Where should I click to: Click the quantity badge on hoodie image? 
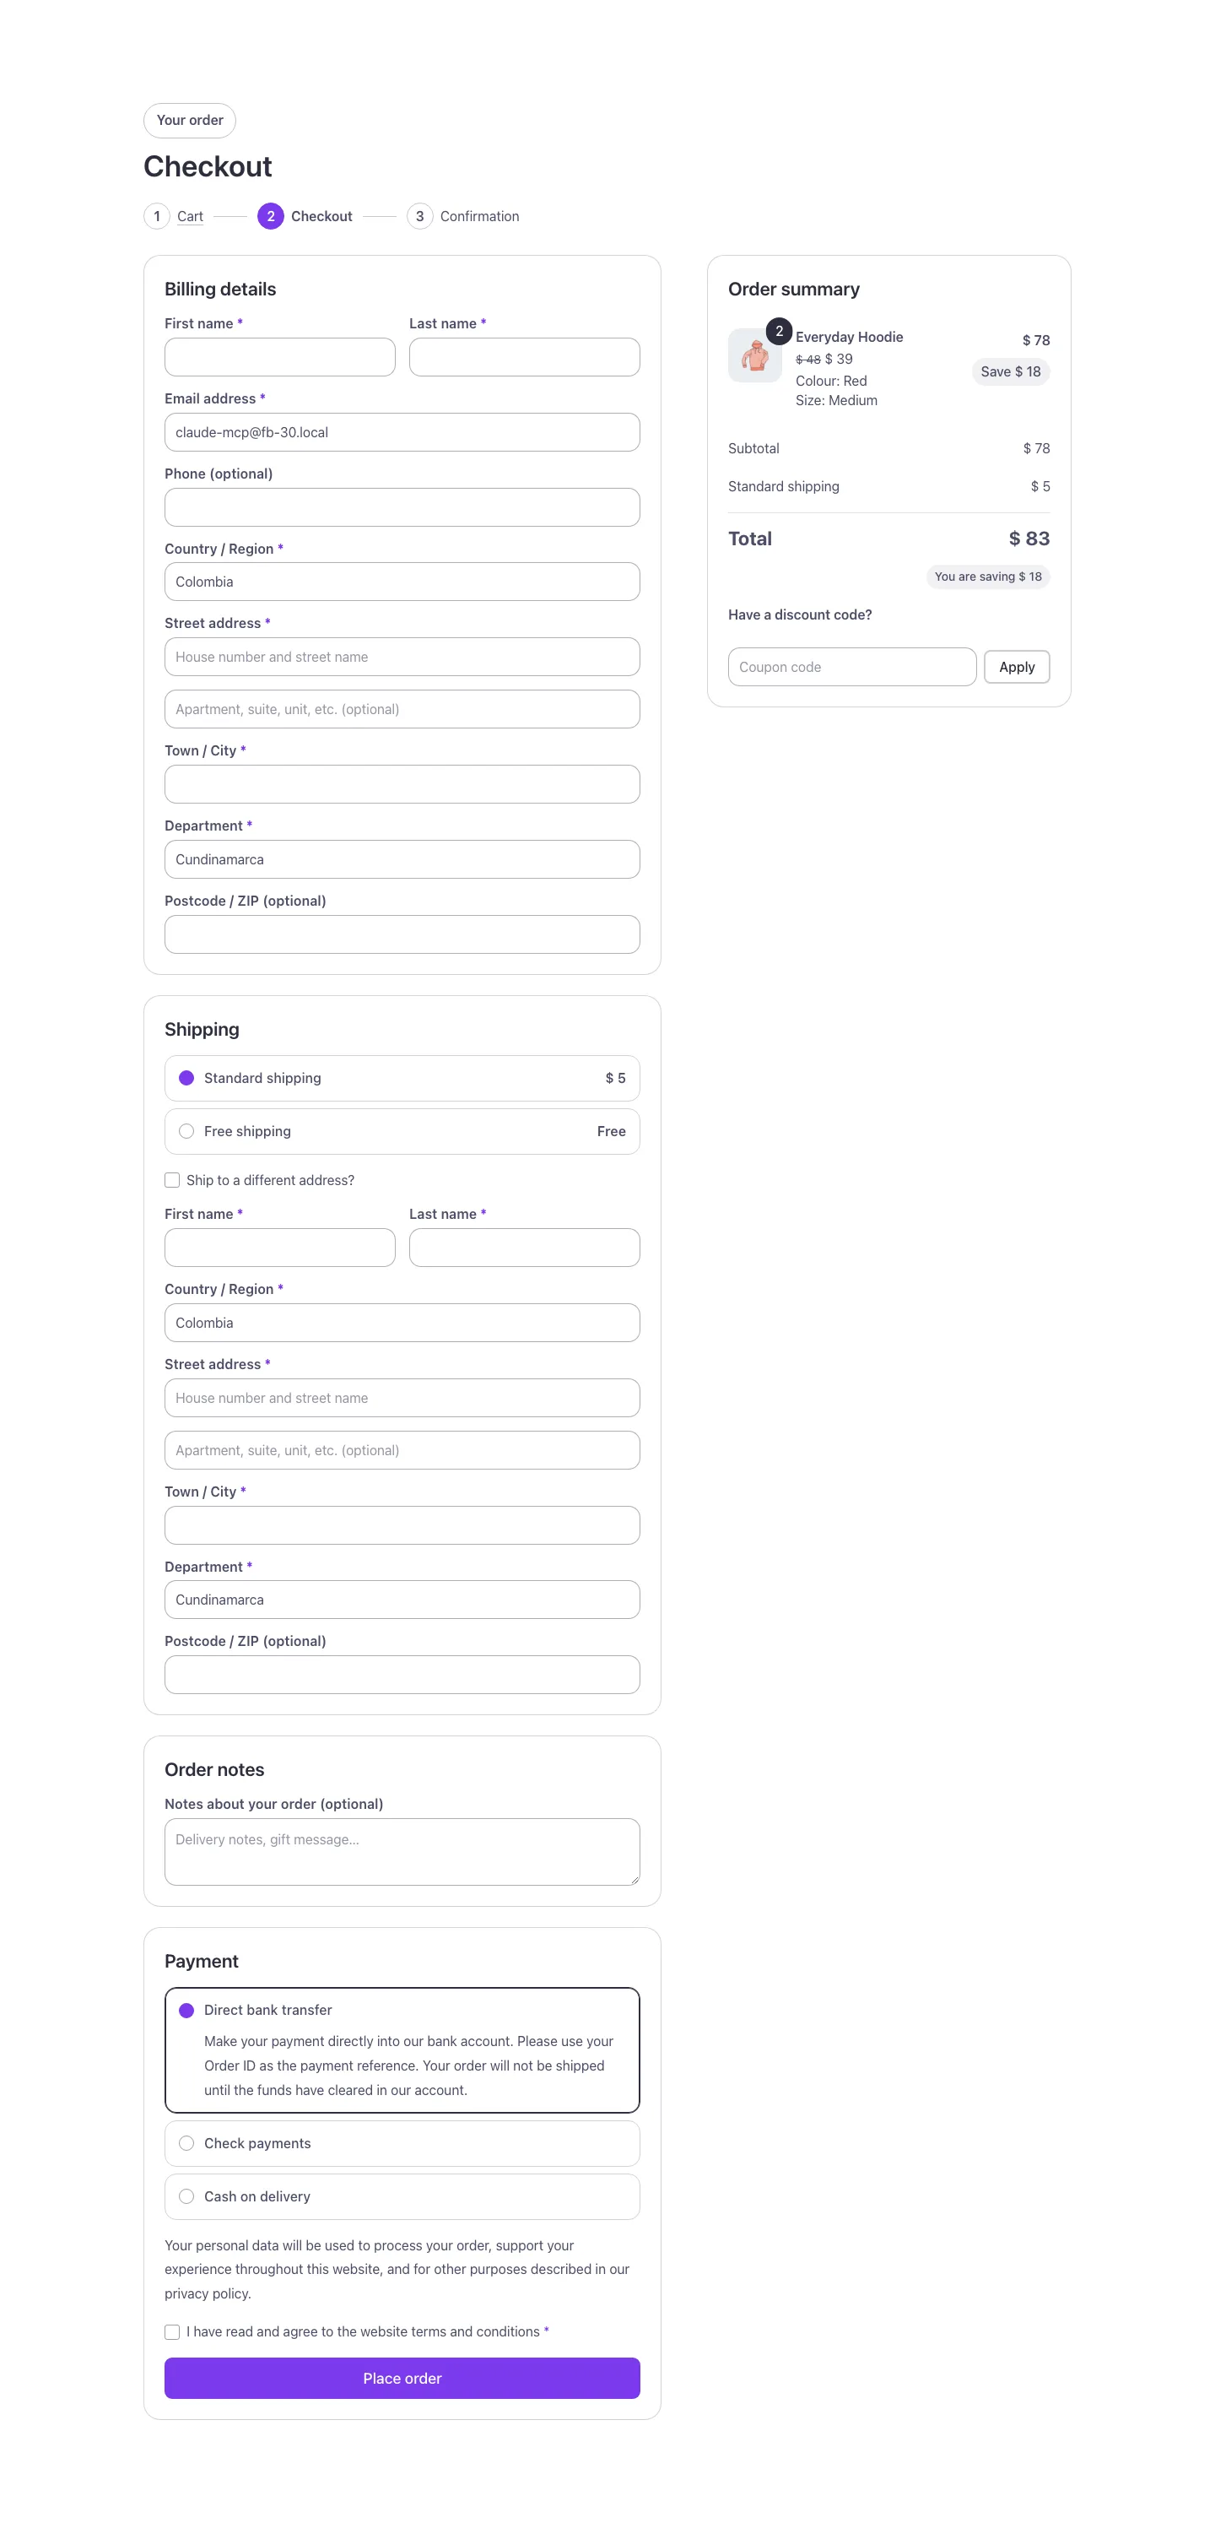pos(778,331)
